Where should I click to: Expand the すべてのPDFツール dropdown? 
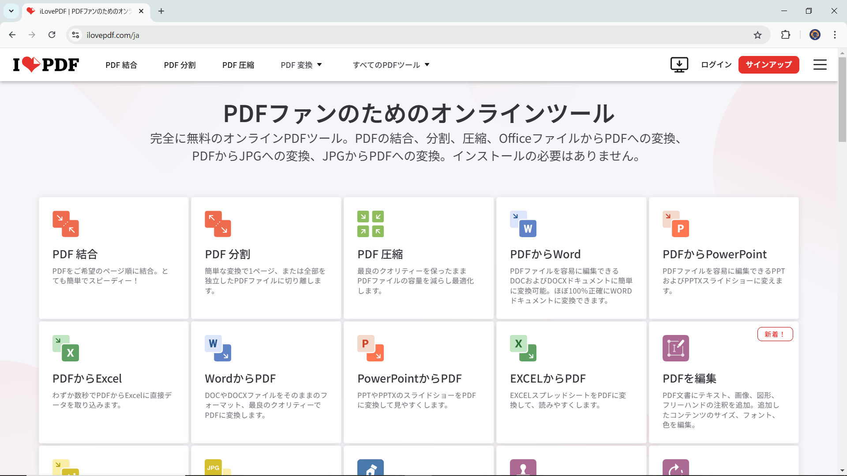point(391,65)
